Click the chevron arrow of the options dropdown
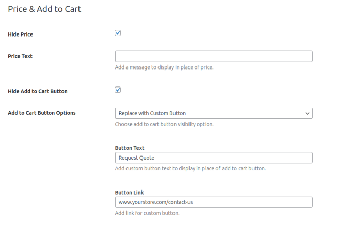 tap(307, 113)
